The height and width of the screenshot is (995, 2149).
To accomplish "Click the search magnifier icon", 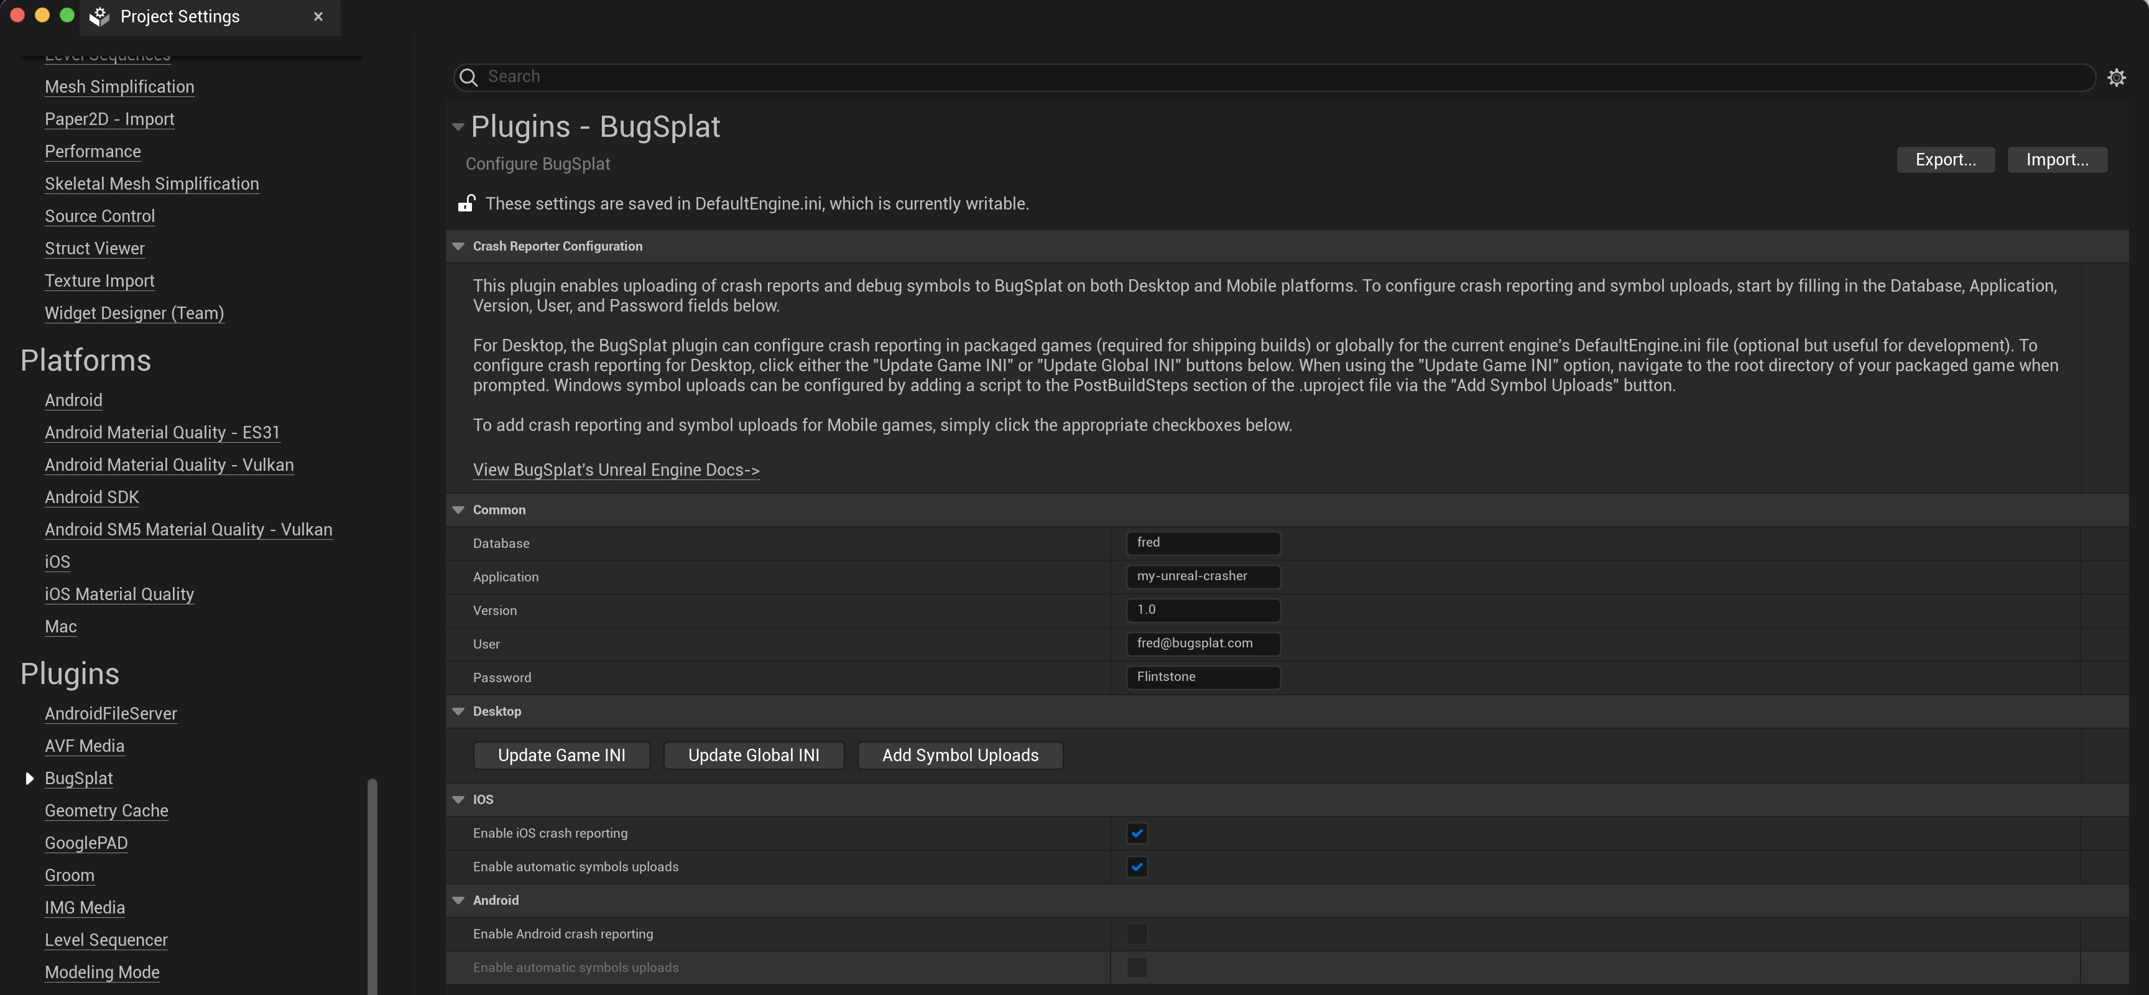I will tap(469, 78).
